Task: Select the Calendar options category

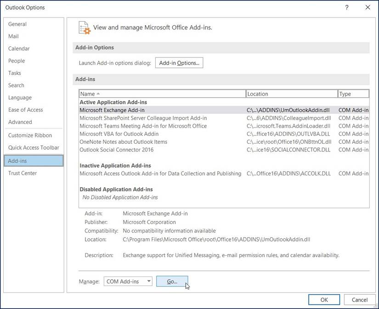Action: [19, 49]
